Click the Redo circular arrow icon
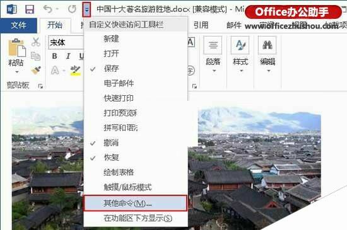 coord(72,9)
